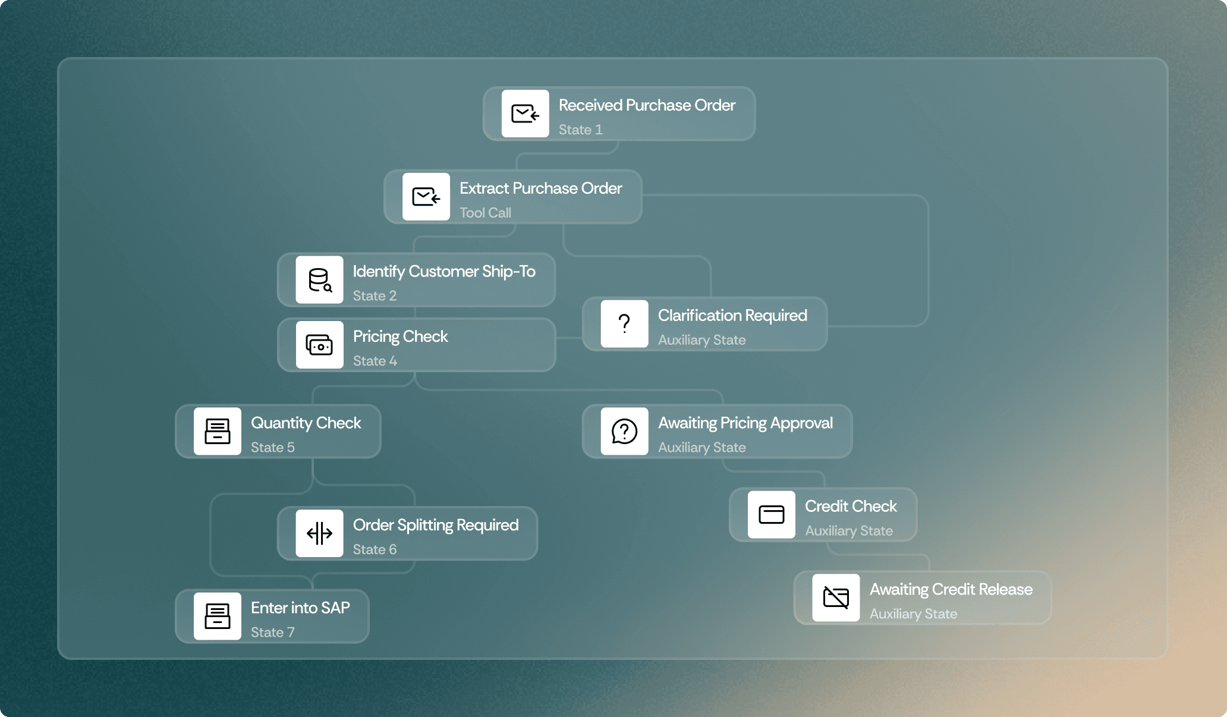Click the Quantity Check archive box icon
Image resolution: width=1227 pixels, height=717 pixels.
(x=217, y=431)
